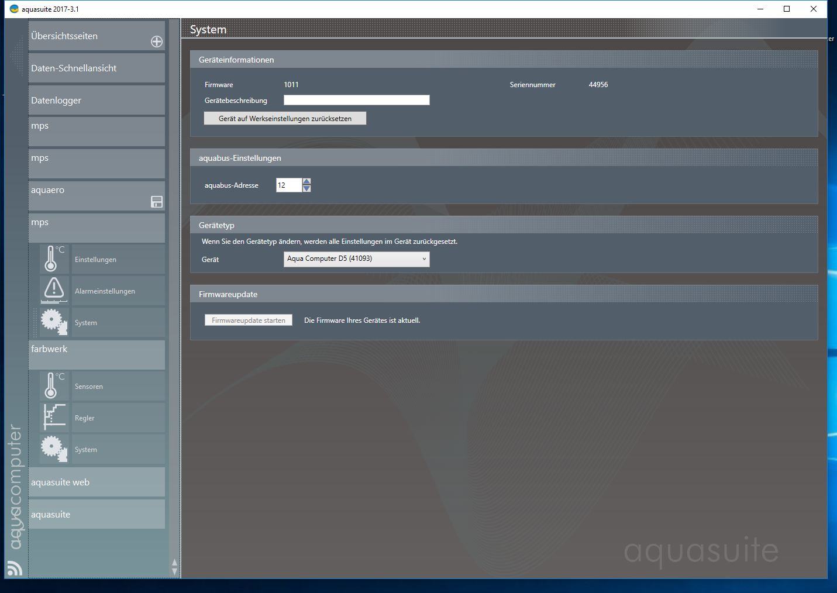Click the Gerätetyp section header
The image size is (837, 593).
[x=504, y=225]
